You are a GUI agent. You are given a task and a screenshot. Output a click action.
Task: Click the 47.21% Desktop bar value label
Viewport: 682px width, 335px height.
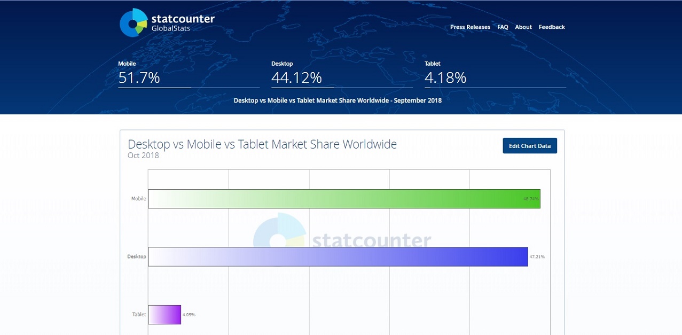point(537,257)
